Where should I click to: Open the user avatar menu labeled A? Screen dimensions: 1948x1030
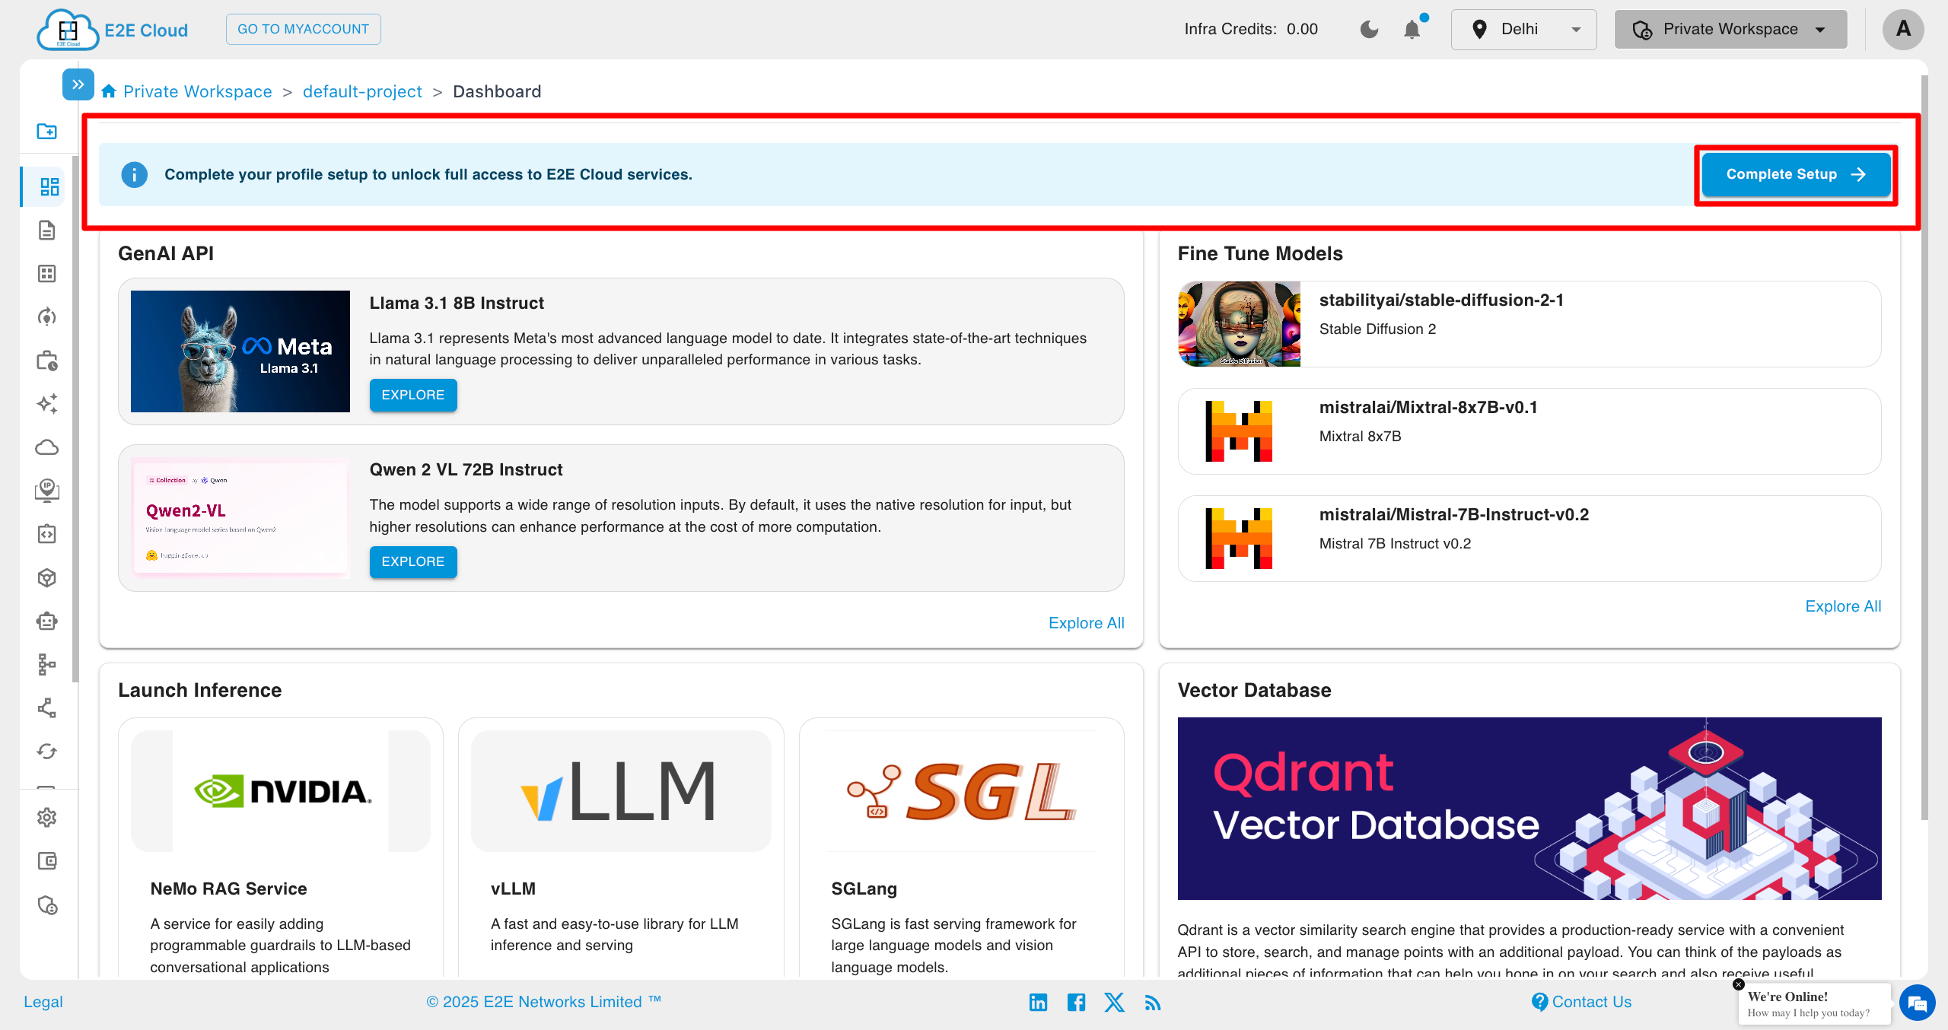point(1903,30)
